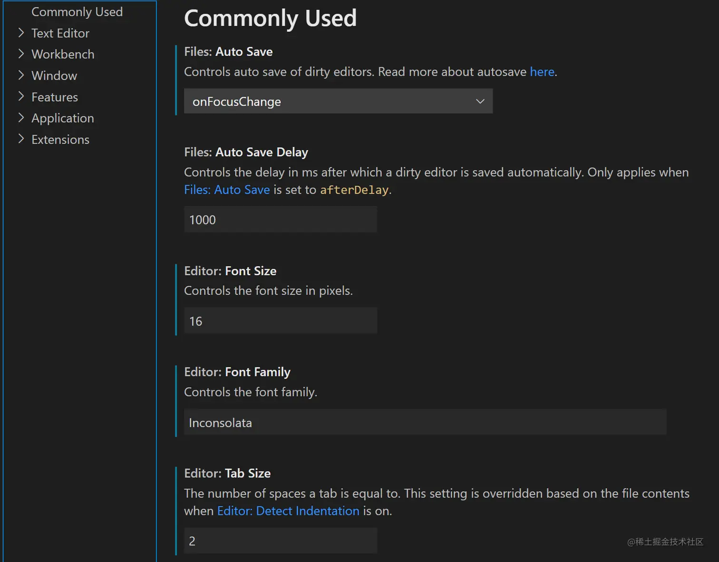The height and width of the screenshot is (562, 719).
Task: Go to the Workbench settings category
Action: [63, 54]
